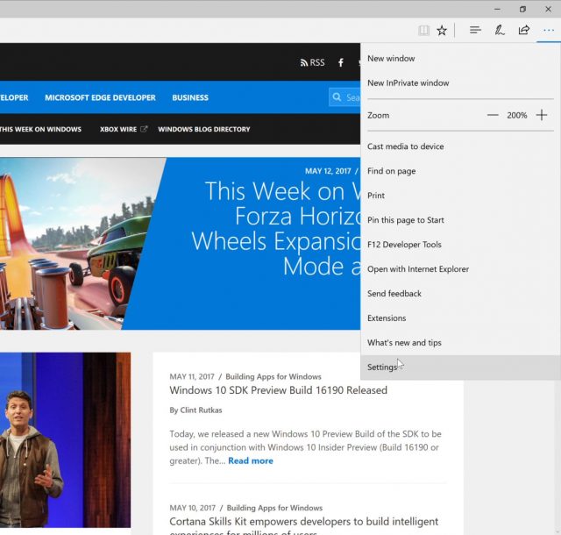Open the Business nav link
The image size is (561, 535).
[x=190, y=97]
